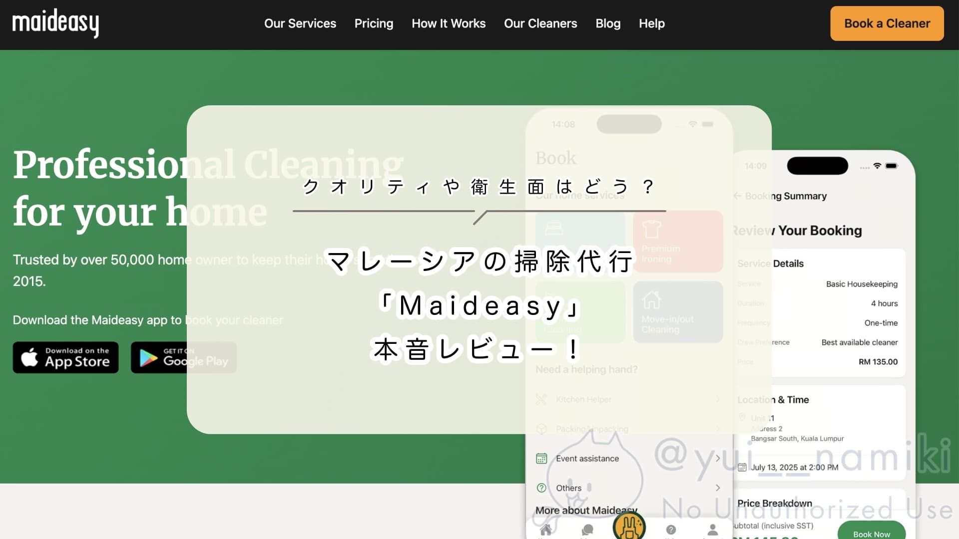This screenshot has width=959, height=539.
Task: Tap the round yellow cleaner icon in bottom bar
Action: pyautogui.click(x=629, y=526)
